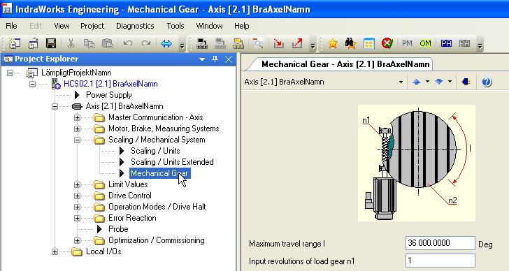Expand Motor, Brake, Measuring Systems folder
Image resolution: width=509 pixels, height=271 pixels.
pos(77,129)
